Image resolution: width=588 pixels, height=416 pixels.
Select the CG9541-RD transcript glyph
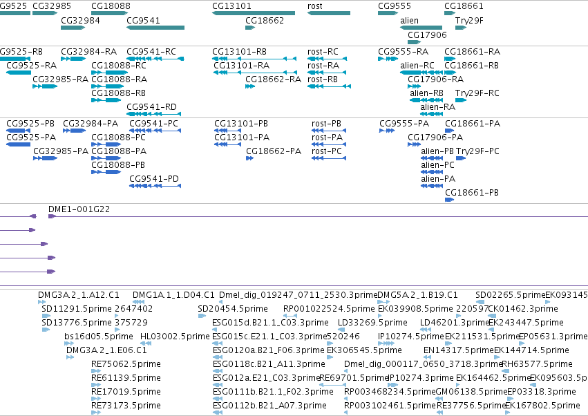(x=154, y=113)
